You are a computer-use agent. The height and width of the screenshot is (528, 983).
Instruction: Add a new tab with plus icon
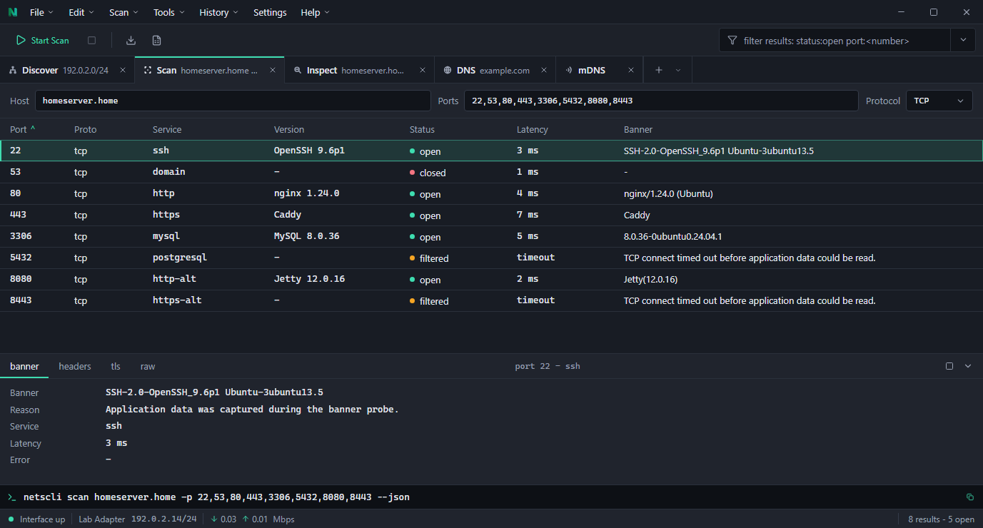coord(659,70)
